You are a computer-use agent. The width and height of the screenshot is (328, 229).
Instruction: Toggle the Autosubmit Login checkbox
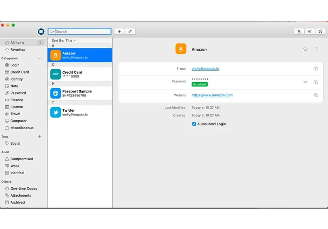pyautogui.click(x=194, y=124)
